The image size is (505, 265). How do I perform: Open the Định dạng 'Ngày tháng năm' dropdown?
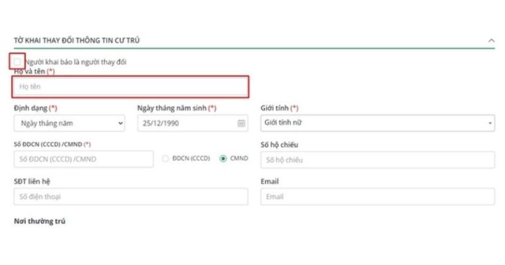pyautogui.click(x=69, y=123)
